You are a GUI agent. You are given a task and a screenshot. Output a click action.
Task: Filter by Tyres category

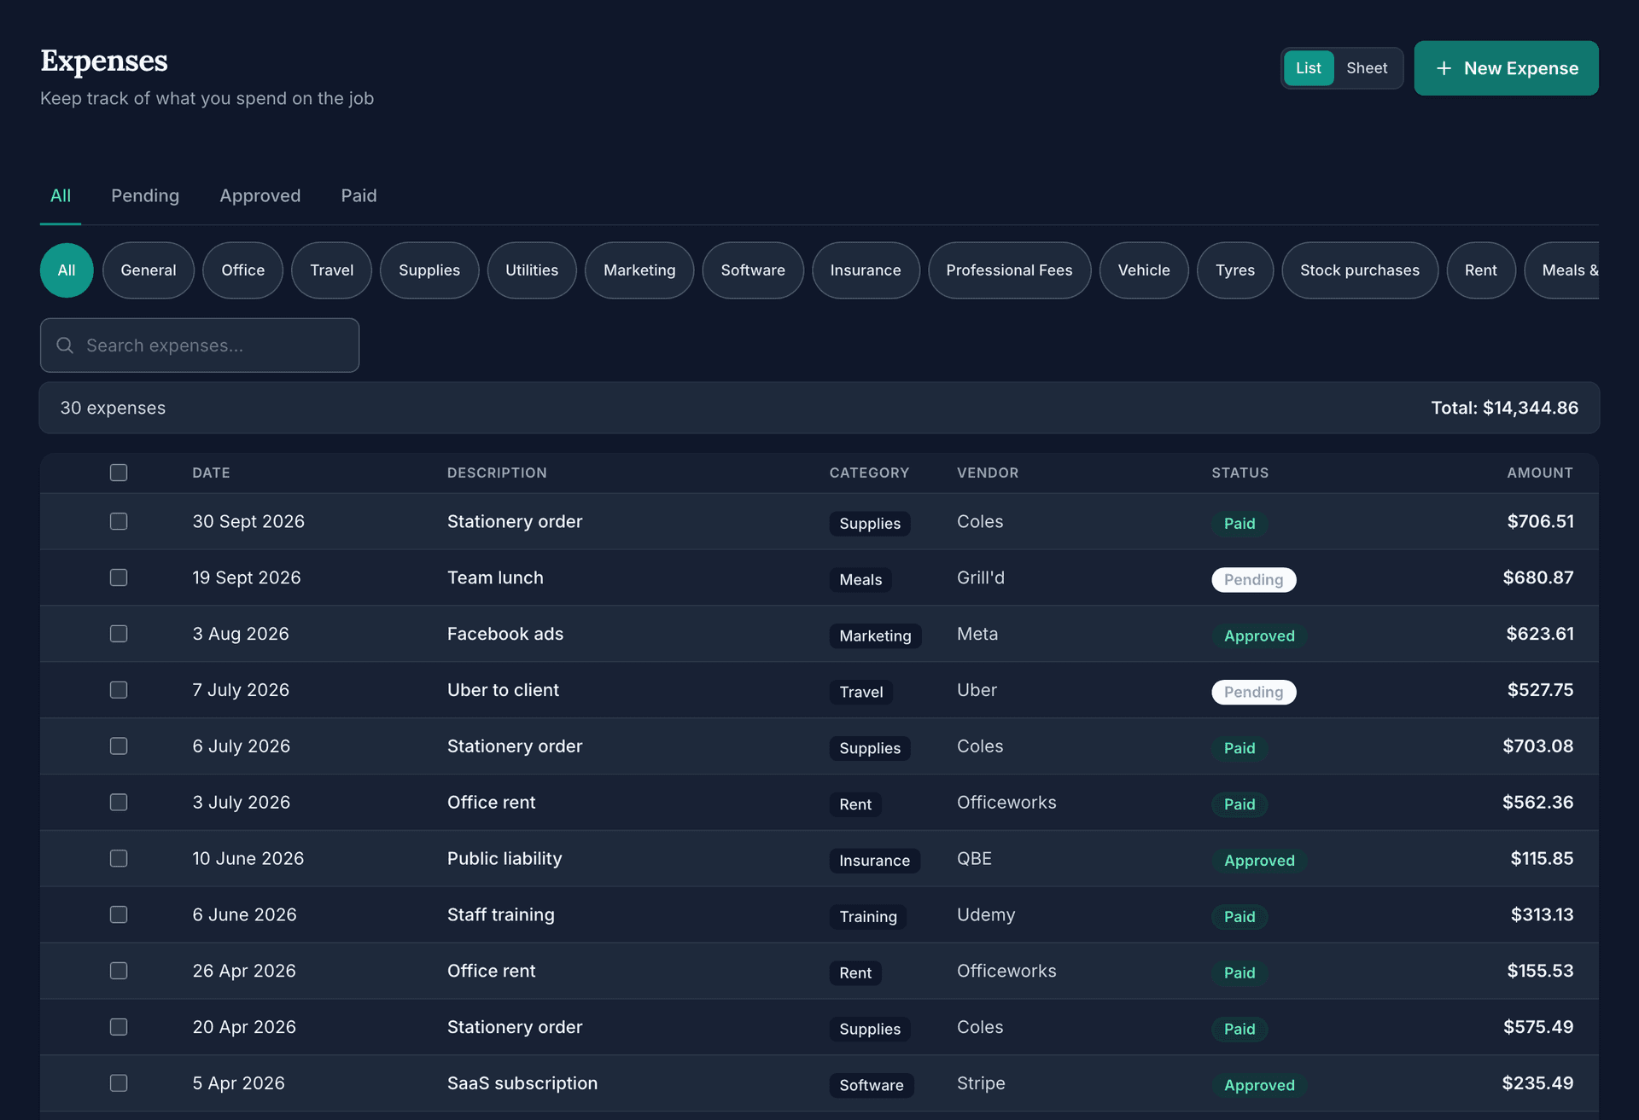[1235, 270]
